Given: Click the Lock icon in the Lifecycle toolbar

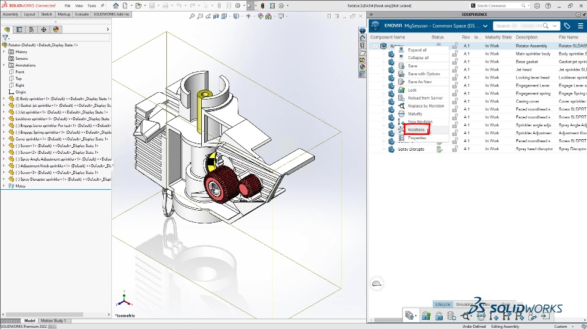Looking at the screenshot, I should pos(426,316).
